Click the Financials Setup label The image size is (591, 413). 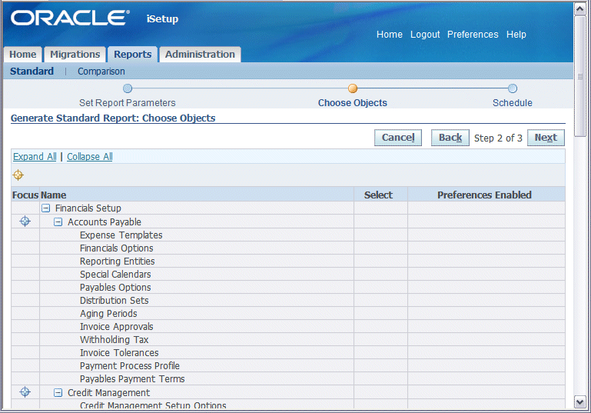[x=88, y=208]
